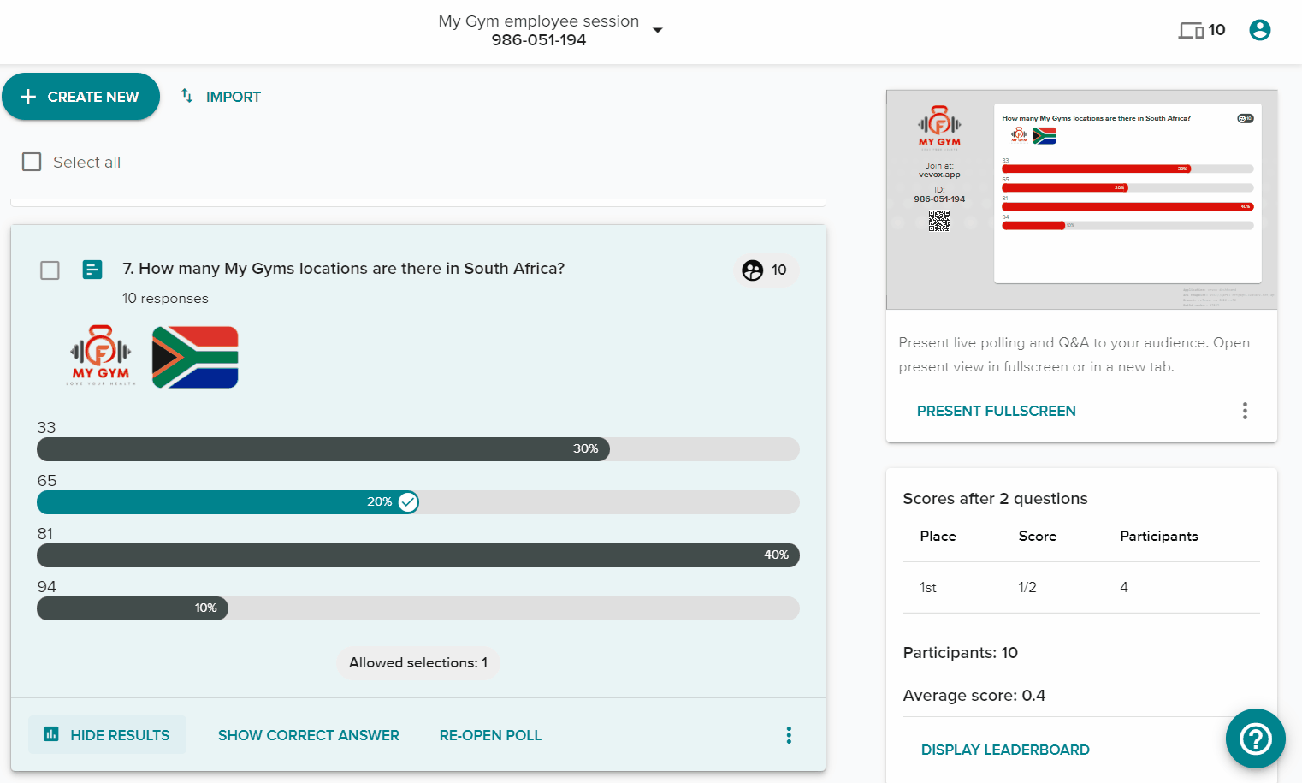Check the checkbox for question 7
This screenshot has width=1302, height=783.
pos(50,270)
